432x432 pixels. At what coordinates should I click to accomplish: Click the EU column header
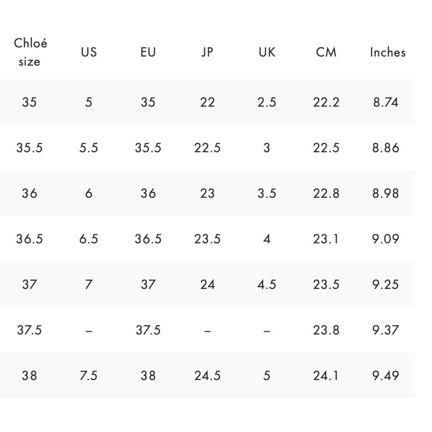pyautogui.click(x=148, y=52)
